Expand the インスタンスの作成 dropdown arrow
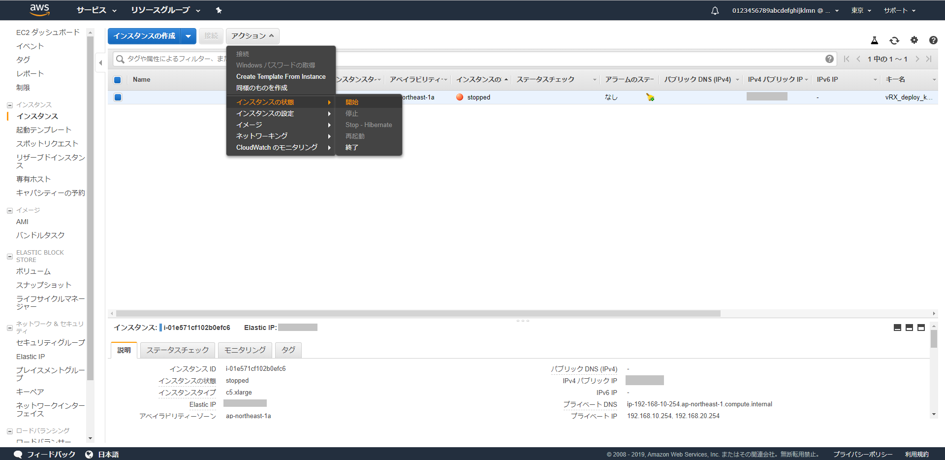 tap(188, 36)
